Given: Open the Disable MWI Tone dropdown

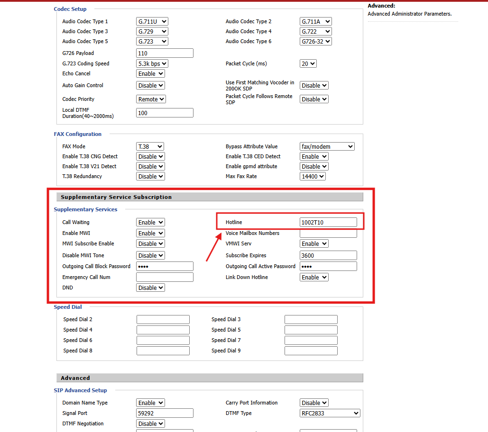Looking at the screenshot, I should click(x=150, y=255).
